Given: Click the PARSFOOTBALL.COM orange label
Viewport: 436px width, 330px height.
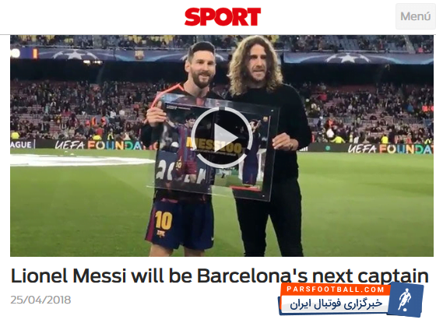Looking at the screenshot, I should point(335,290).
